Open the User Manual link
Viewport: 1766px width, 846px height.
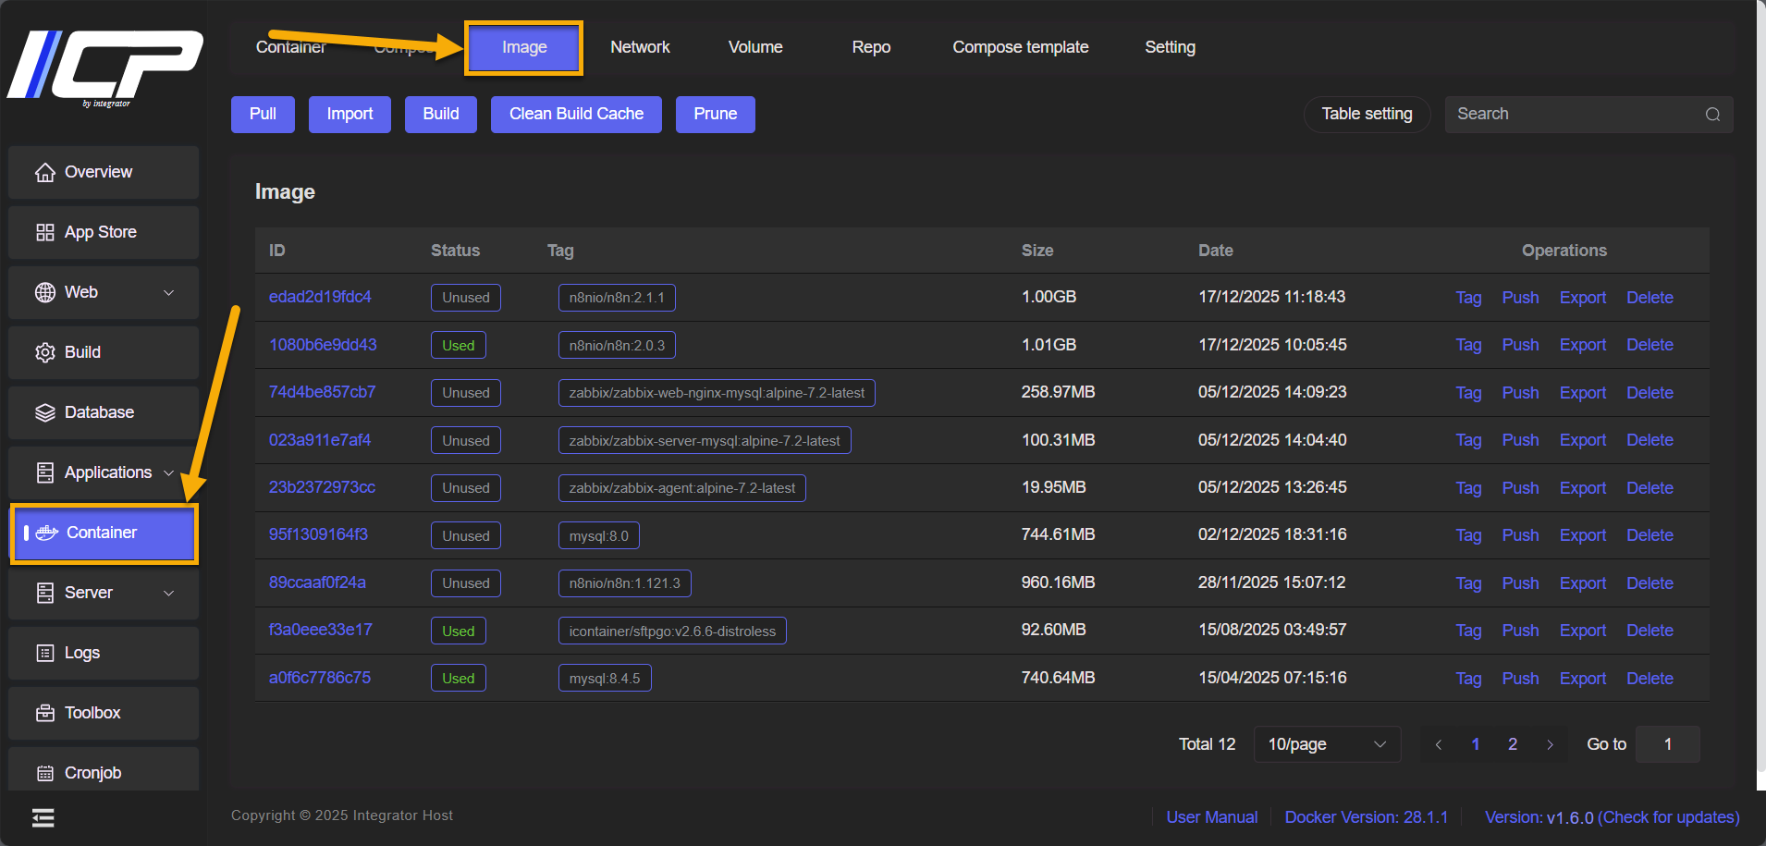point(1211,817)
